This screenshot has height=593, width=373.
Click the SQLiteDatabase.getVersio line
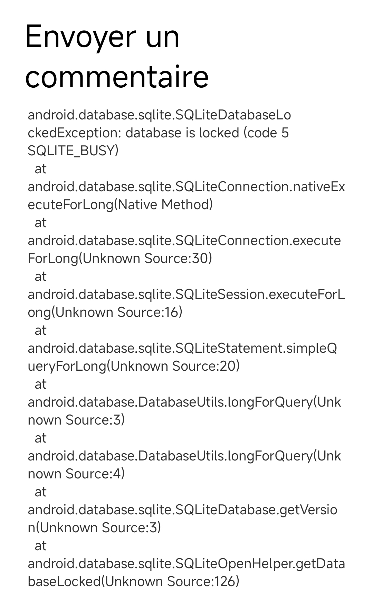click(182, 510)
